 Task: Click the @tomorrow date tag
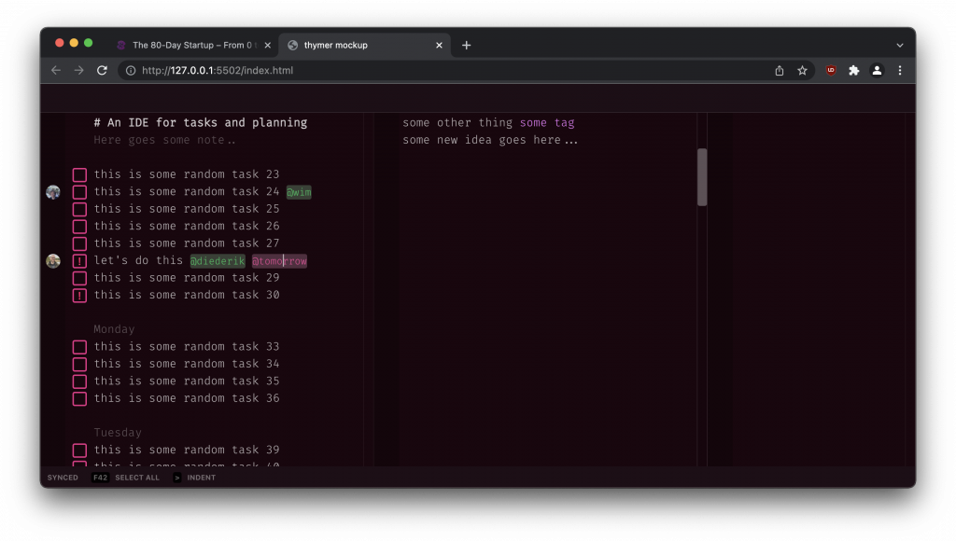(279, 261)
